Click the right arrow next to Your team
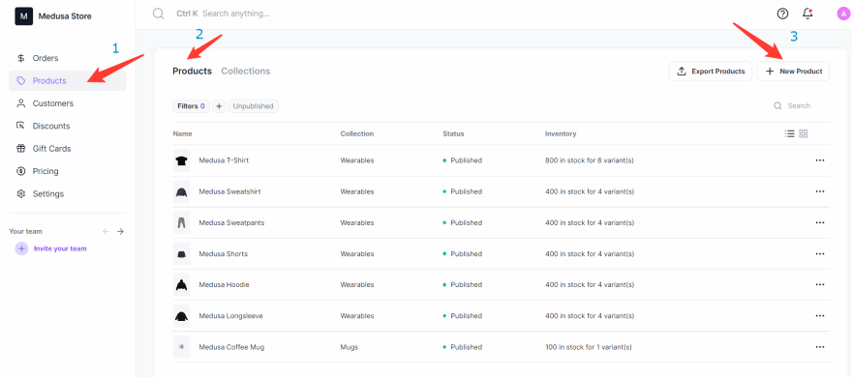Viewport: 852px width, 377px height. 121,232
